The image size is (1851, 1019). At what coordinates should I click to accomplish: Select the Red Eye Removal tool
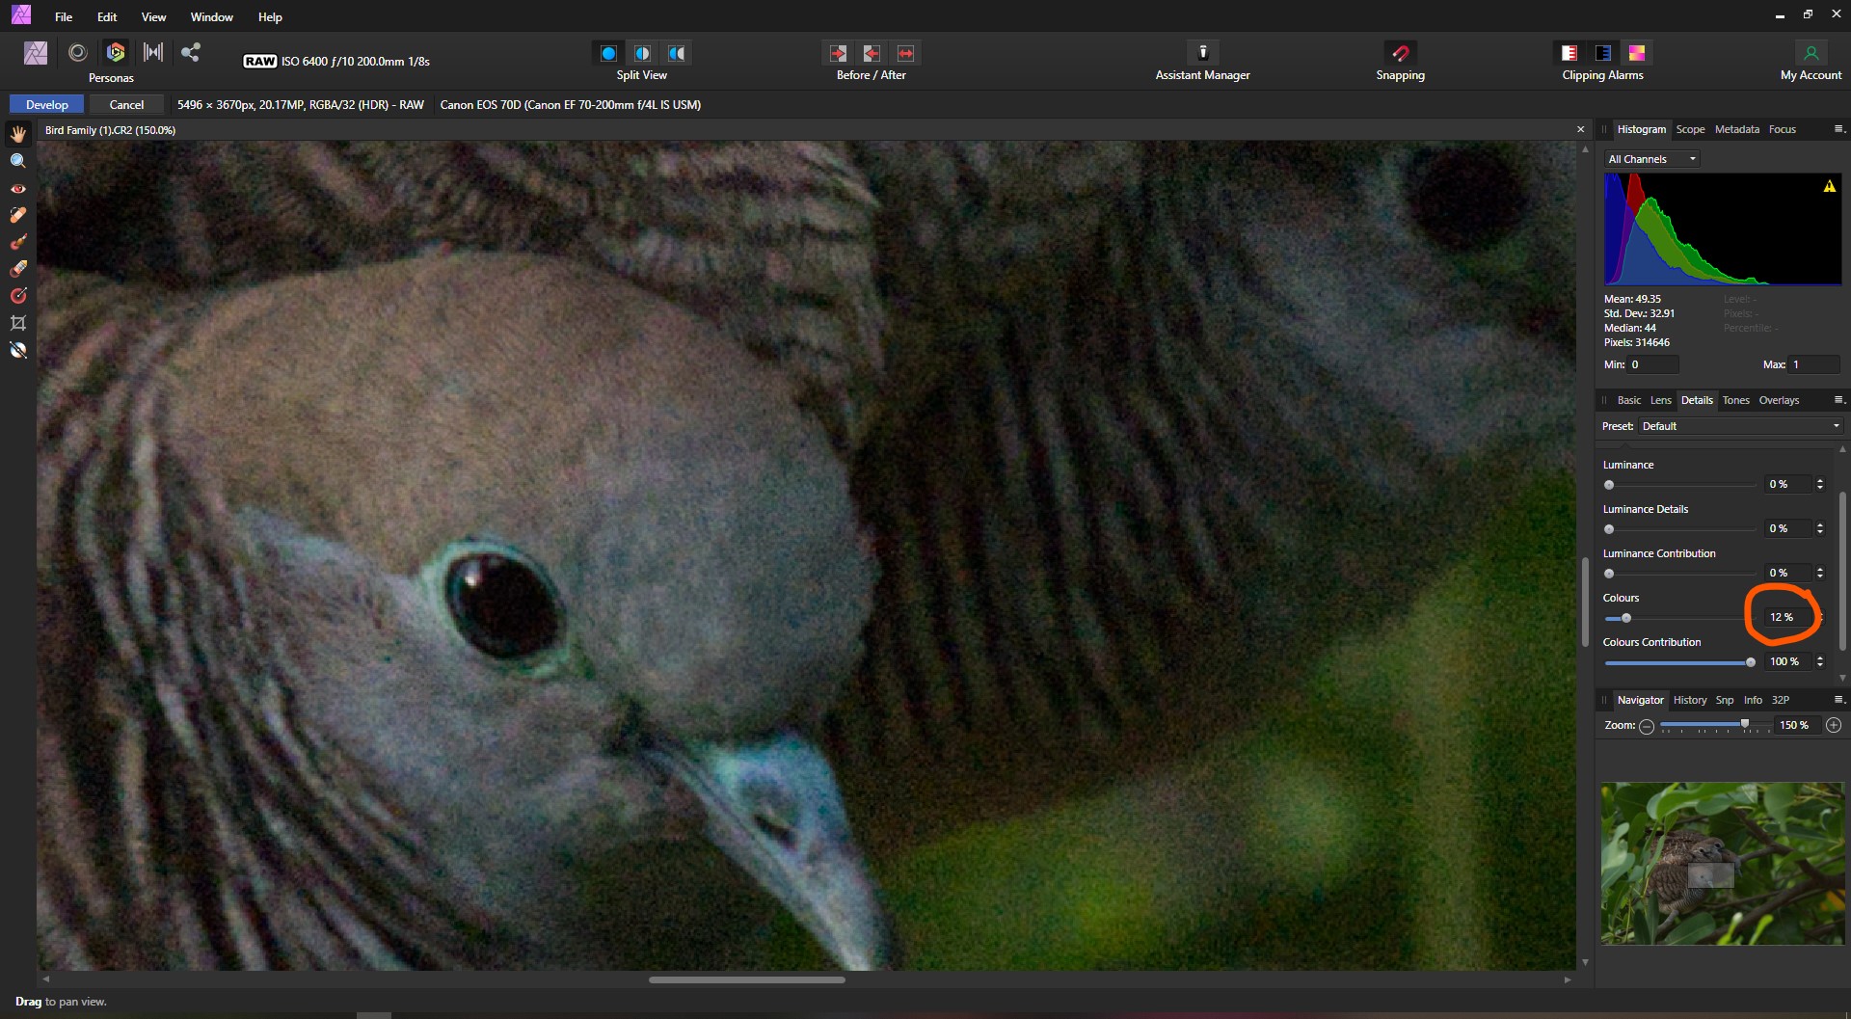point(18,189)
